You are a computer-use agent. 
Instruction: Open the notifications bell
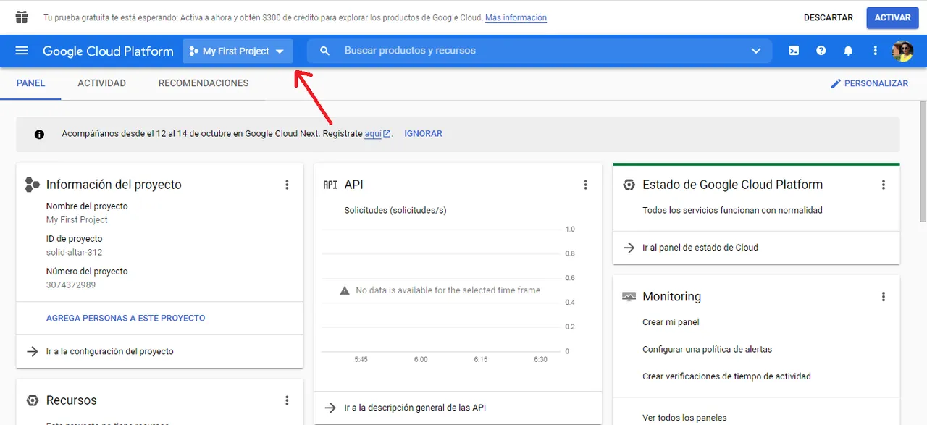point(848,51)
